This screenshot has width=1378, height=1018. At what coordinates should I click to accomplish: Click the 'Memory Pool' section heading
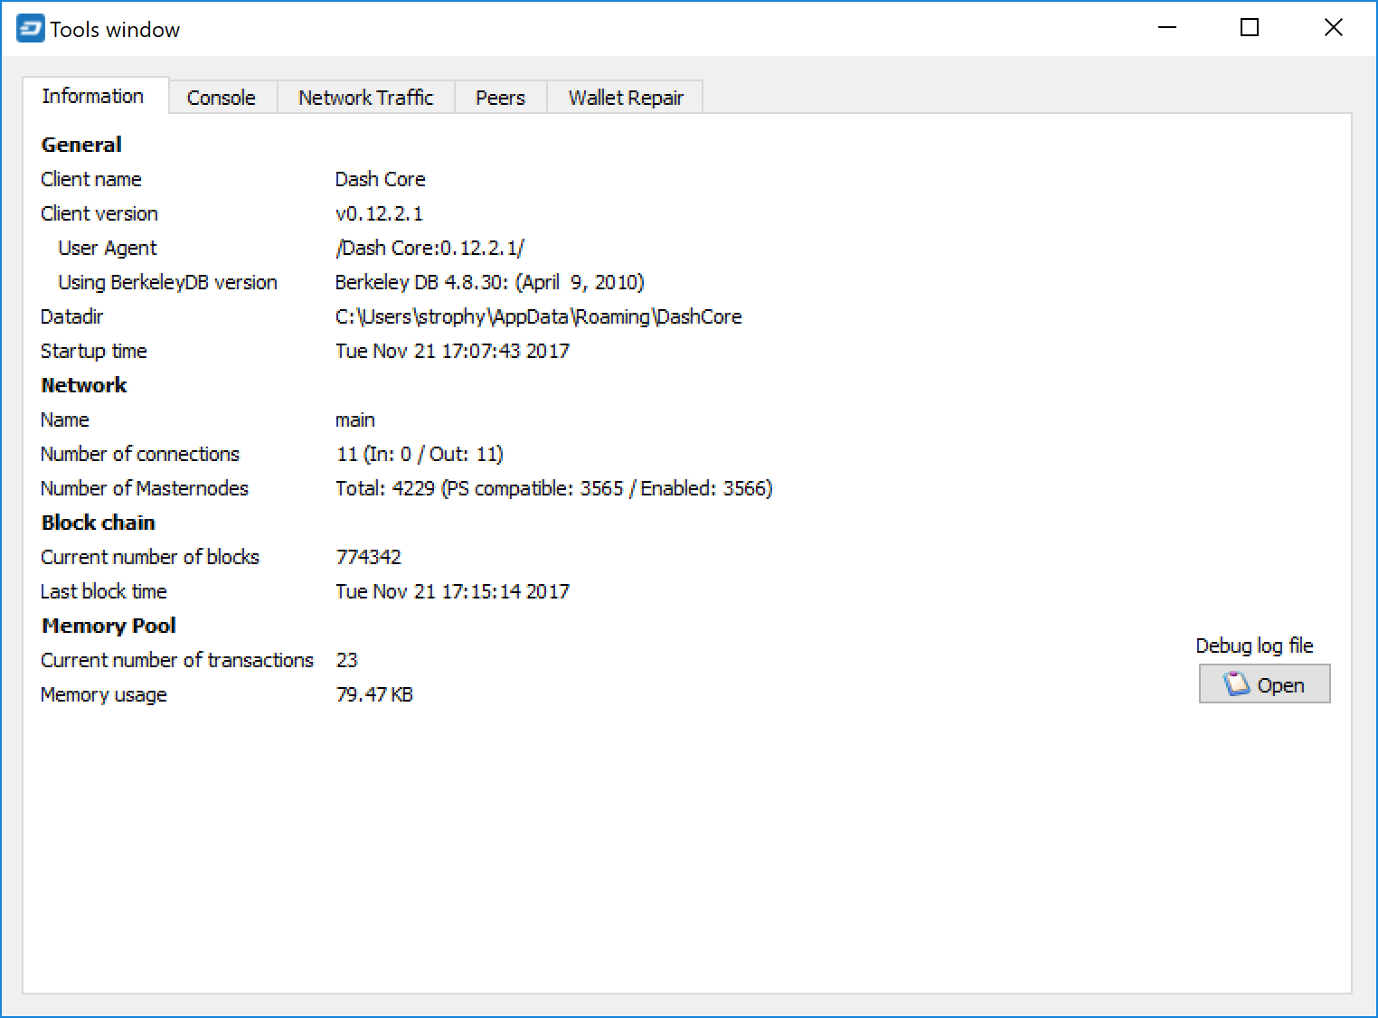[x=109, y=626]
